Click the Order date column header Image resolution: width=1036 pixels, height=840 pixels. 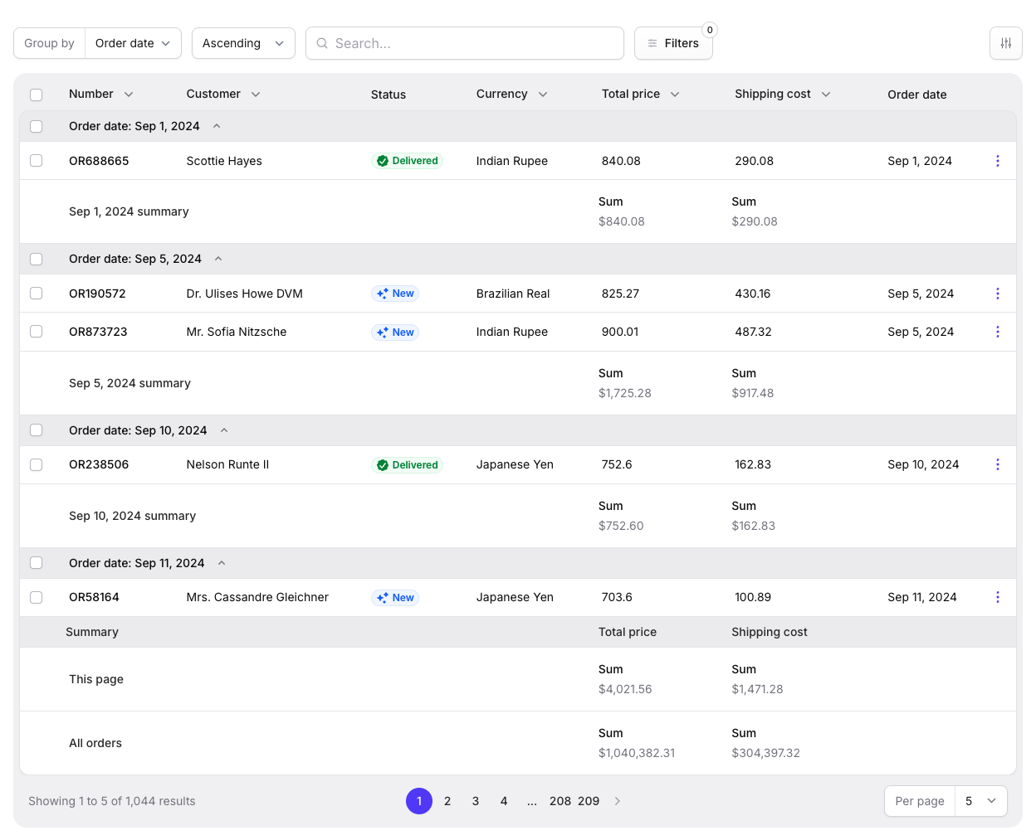tap(917, 95)
